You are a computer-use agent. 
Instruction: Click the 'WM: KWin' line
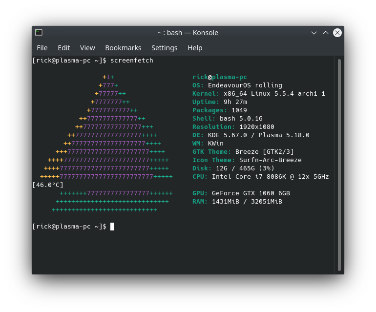tap(208, 144)
